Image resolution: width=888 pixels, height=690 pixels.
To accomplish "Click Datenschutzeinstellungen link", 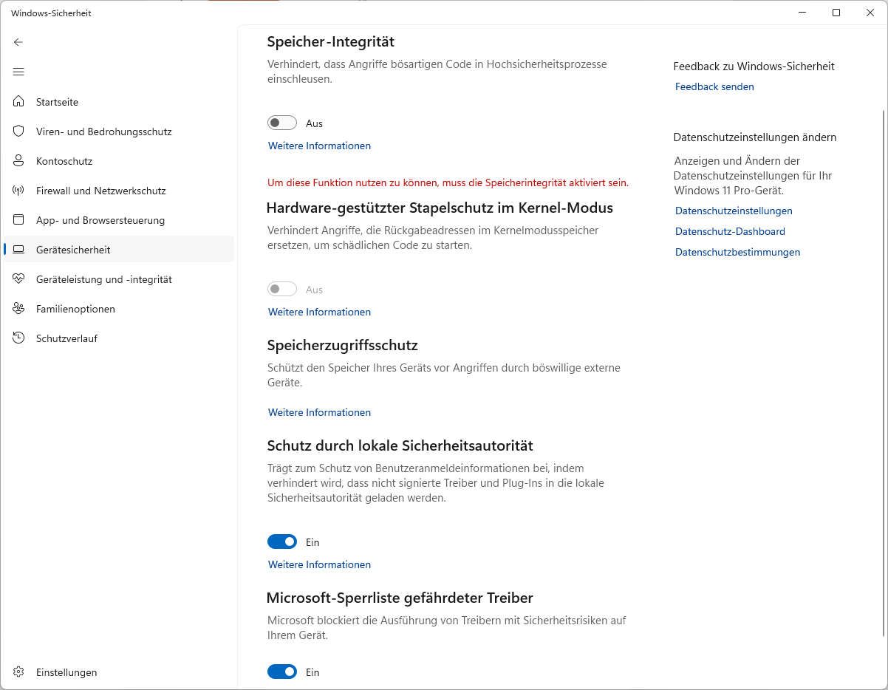I will point(734,211).
